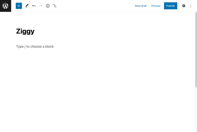This screenshot has width=197, height=132.
Task: Undo the last change
Action: click(x=34, y=6)
